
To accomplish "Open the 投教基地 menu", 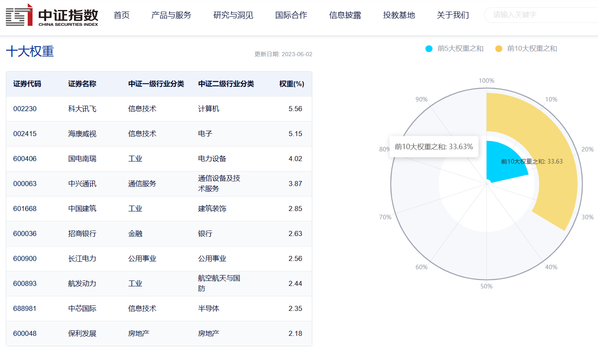I will (399, 15).
